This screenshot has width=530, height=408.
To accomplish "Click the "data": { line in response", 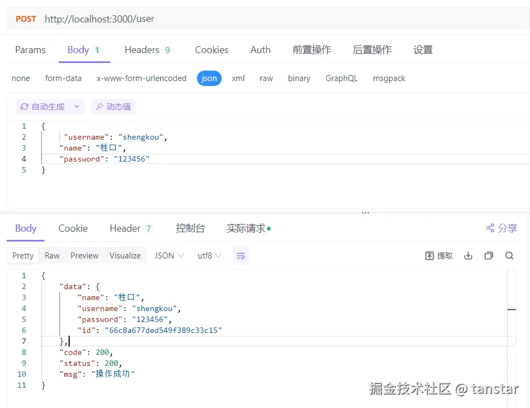I will [80, 286].
